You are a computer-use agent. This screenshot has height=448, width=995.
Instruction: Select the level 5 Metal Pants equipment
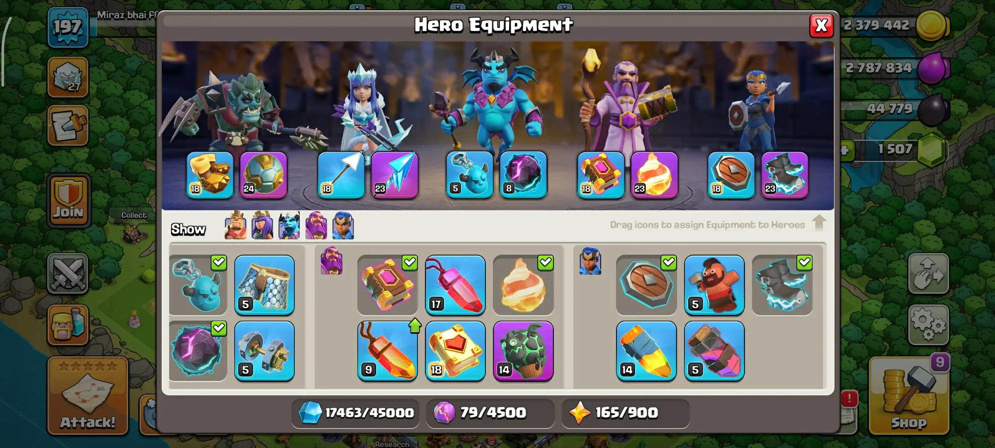click(x=265, y=285)
